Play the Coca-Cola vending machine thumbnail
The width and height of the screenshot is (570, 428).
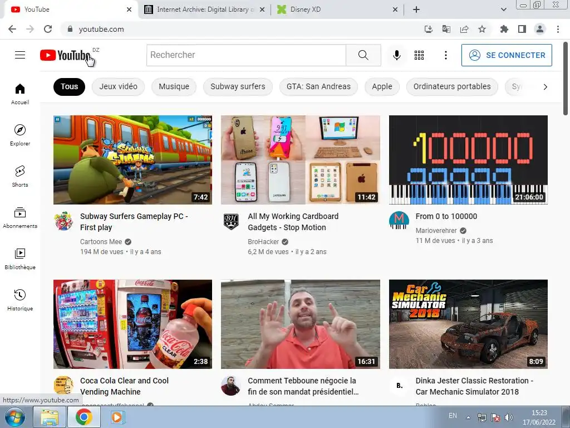132,324
